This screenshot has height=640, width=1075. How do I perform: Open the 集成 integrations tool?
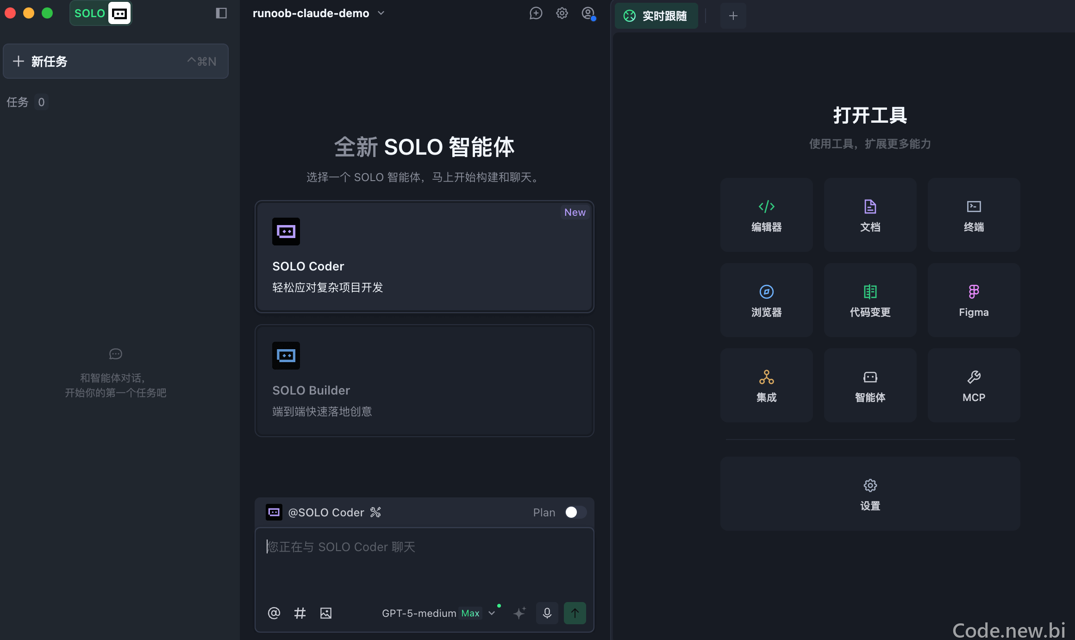coord(767,385)
